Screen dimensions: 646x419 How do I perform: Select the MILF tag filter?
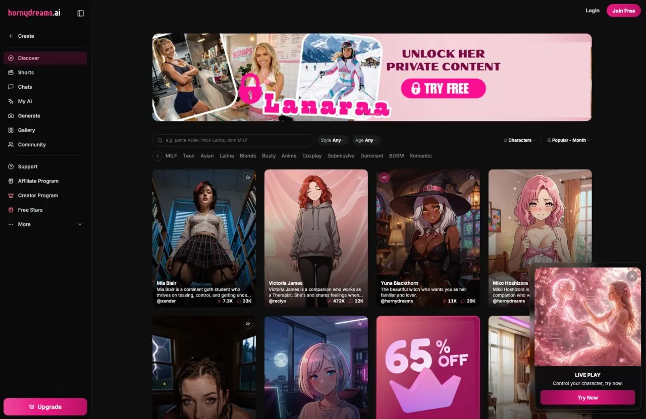(171, 156)
